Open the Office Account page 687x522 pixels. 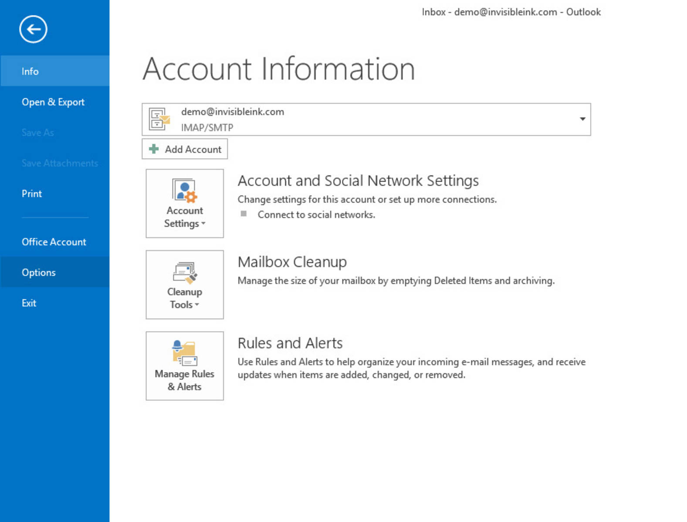tap(55, 242)
